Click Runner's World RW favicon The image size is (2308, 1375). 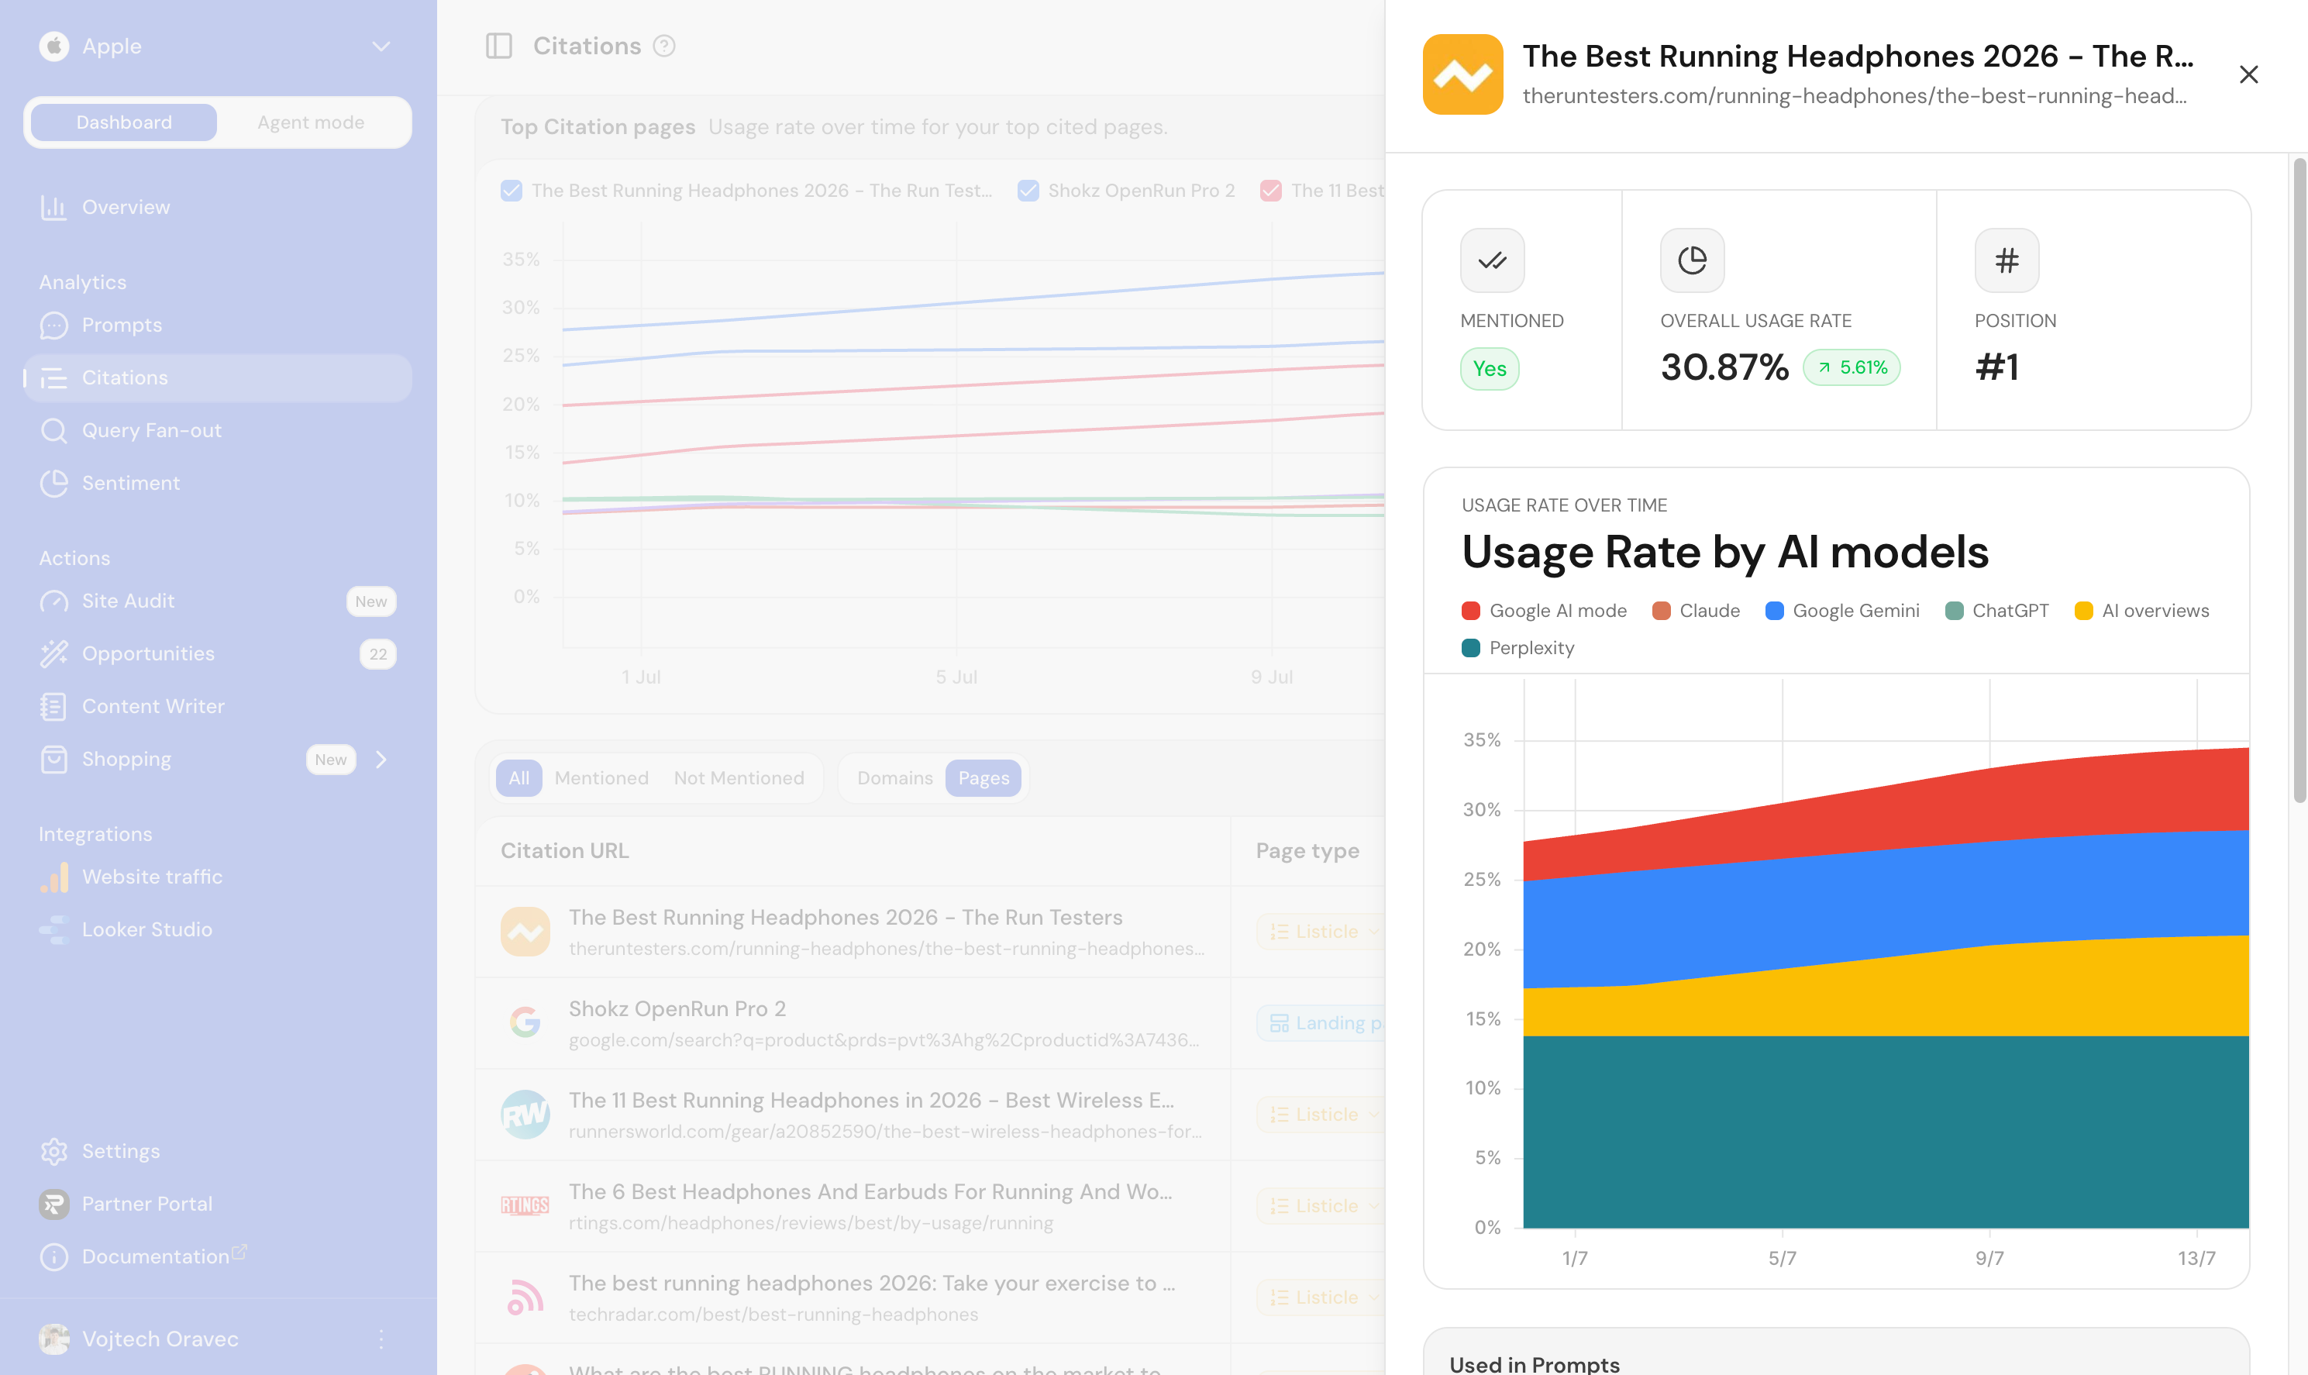click(x=525, y=1115)
